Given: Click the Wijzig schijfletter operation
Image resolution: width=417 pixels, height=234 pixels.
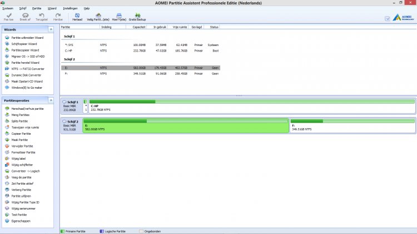Looking at the screenshot, I should (23, 165).
